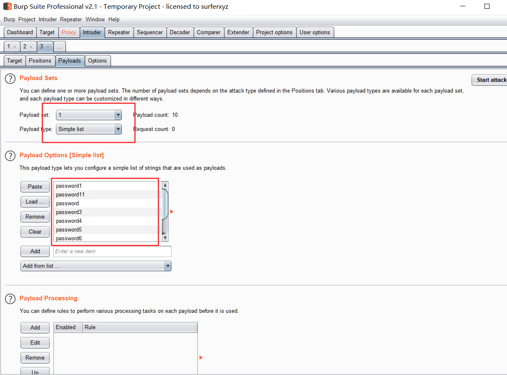Switch to the Dashboard tab

click(20, 33)
